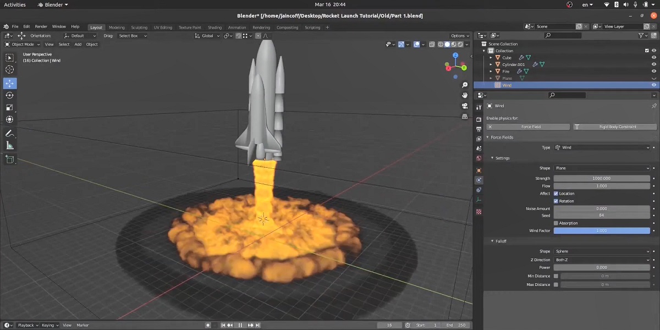Enable the Absorption checkbox
660x330 pixels.
[555, 223]
